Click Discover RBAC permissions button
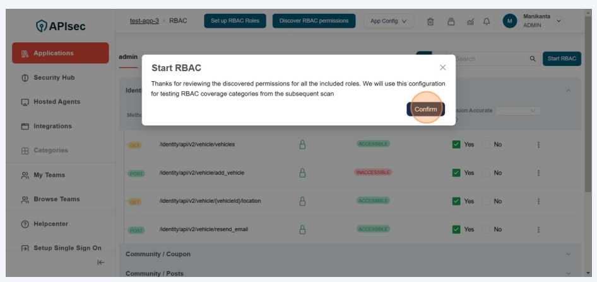597x282 pixels. 314,21
